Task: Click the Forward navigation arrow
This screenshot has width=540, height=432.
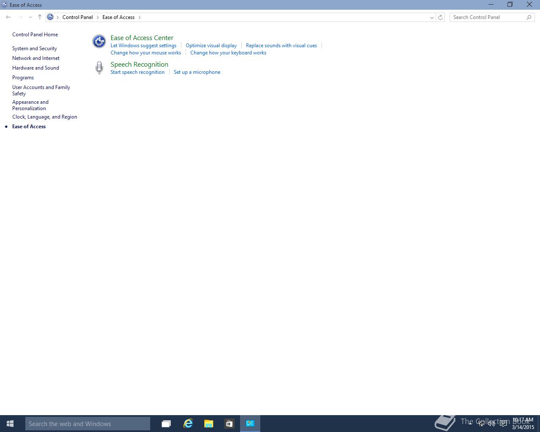Action: (20, 17)
